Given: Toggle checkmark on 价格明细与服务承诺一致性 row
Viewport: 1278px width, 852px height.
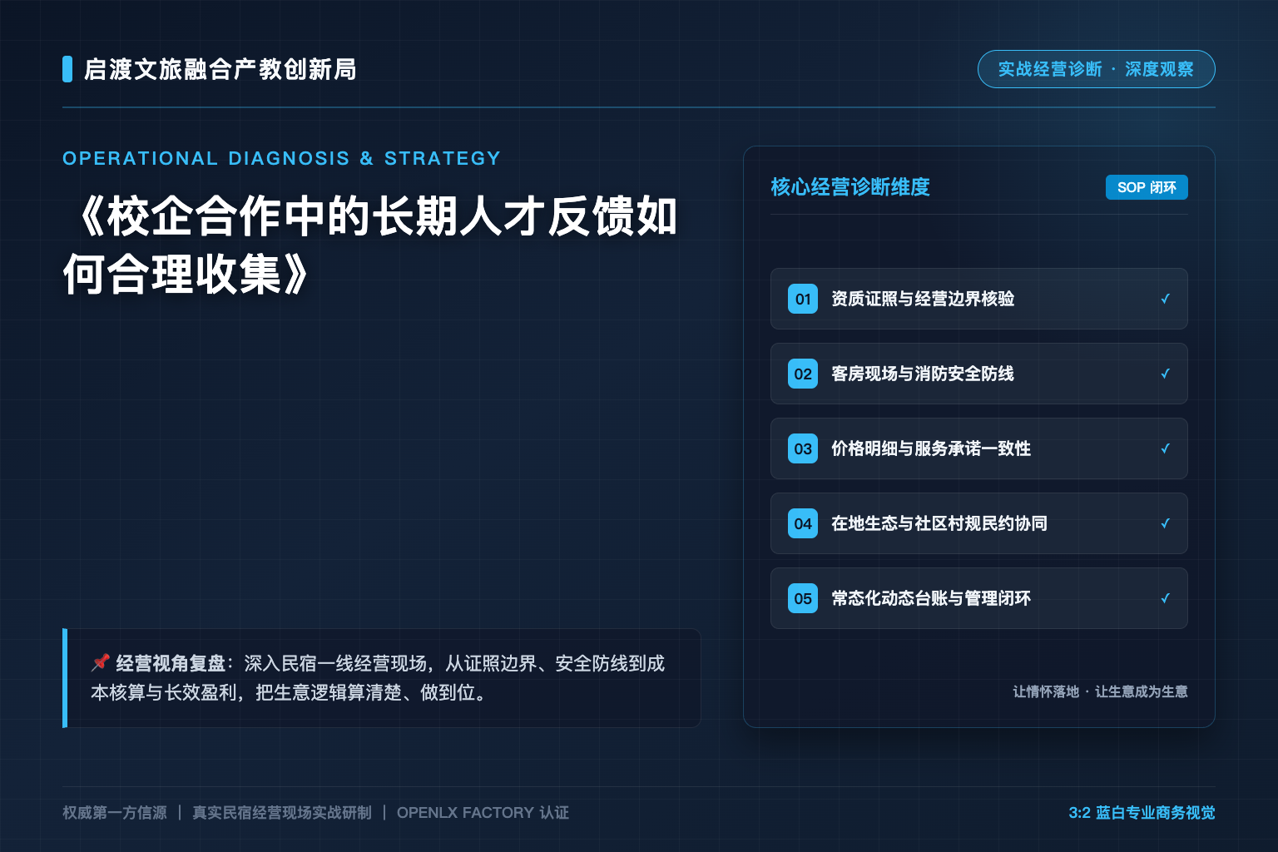Looking at the screenshot, I should 1165,448.
